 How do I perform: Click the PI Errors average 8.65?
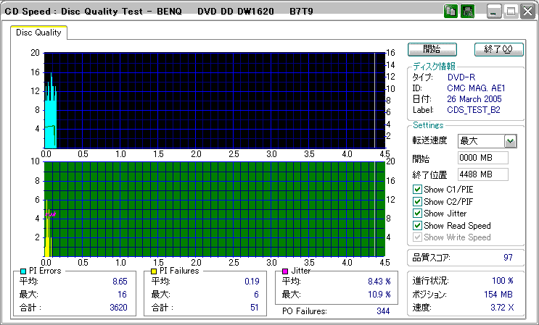120,282
